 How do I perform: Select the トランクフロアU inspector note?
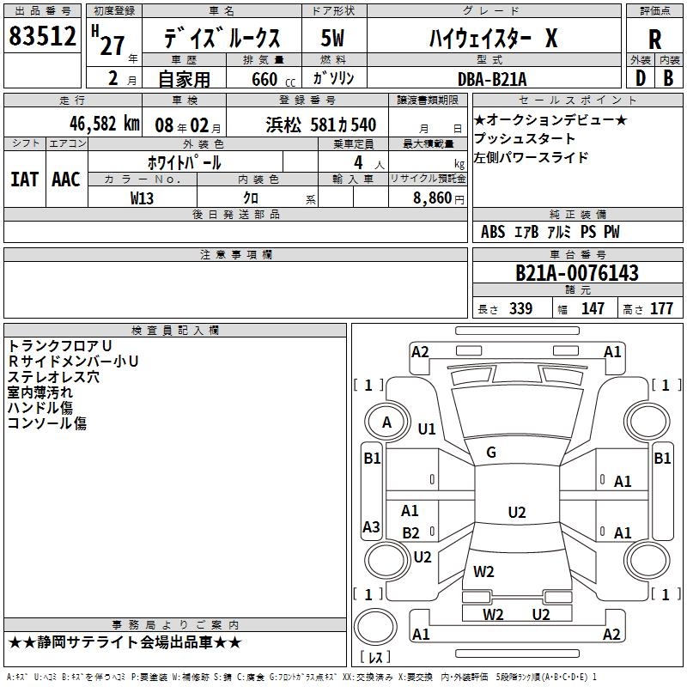coord(59,346)
